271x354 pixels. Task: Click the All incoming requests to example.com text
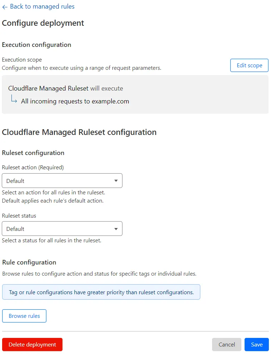[x=75, y=101]
